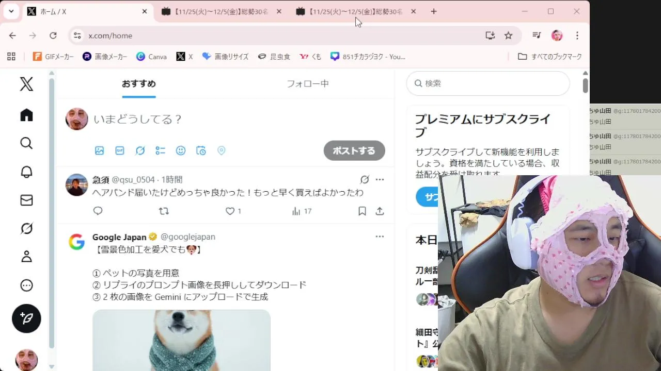Open GIFメーカー bookmark
The image size is (661, 371).
click(x=54, y=57)
